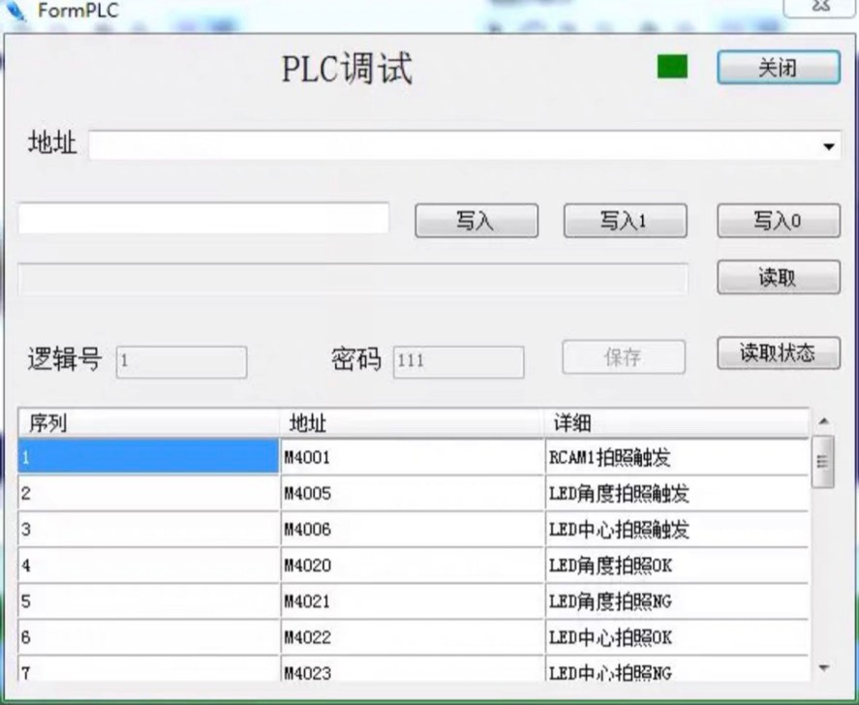Select address cell M4023

coord(413,669)
